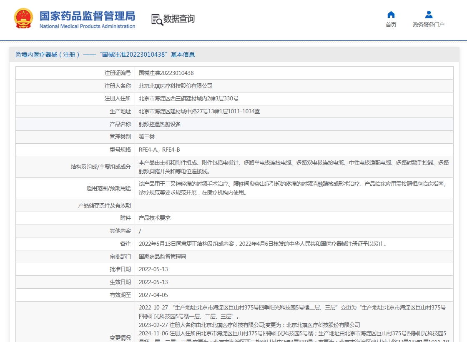
Task: Open the 数据查询 search icon
Action: pos(157,19)
